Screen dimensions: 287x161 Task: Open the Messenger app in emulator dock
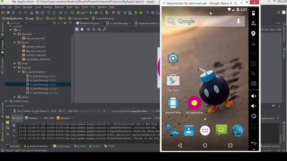pos(221,130)
